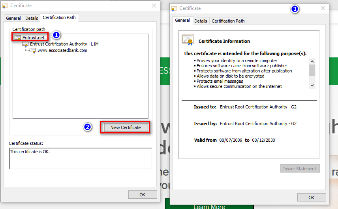Click OK in the right Certificate window
Viewport: 338px width, 209px height.
312,198
